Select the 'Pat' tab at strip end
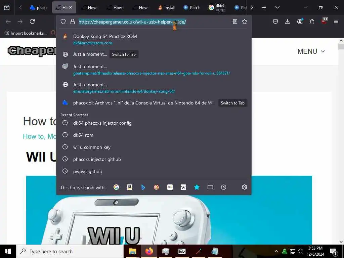344x258 pixels. click(241, 7)
